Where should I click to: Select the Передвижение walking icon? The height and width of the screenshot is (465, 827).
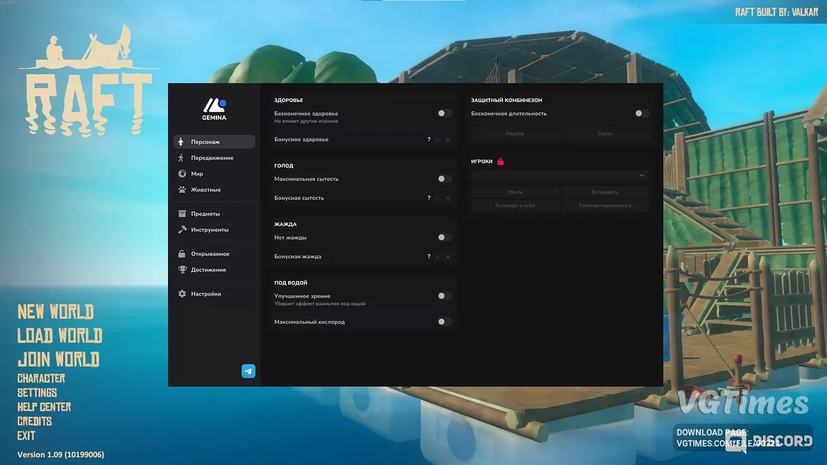[181, 158]
